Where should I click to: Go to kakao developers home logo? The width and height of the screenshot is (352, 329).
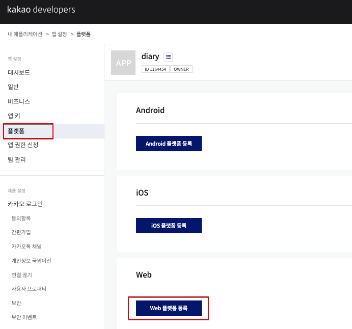pyautogui.click(x=41, y=10)
